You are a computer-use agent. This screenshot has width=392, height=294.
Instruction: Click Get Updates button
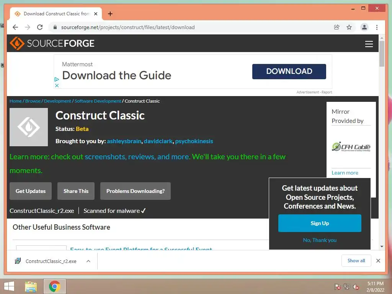coord(31,191)
